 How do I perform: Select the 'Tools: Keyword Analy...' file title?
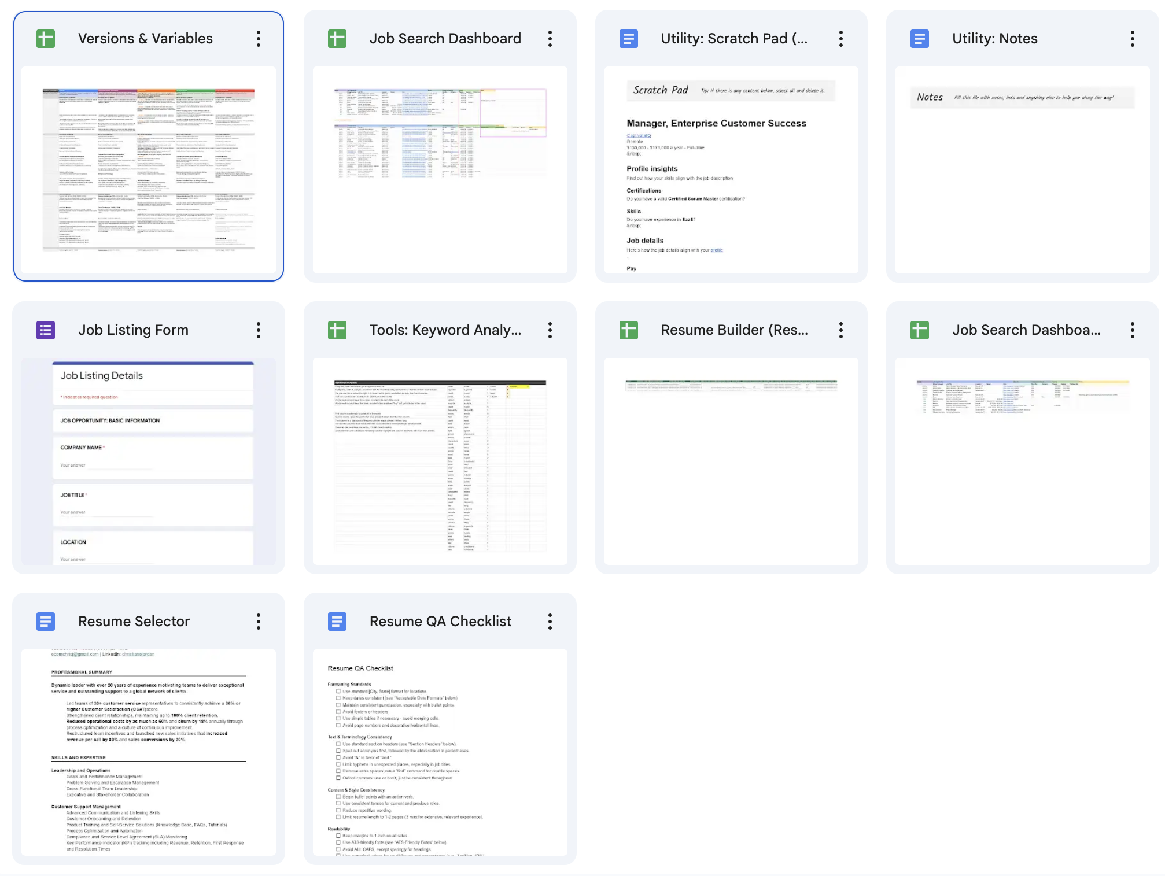[x=445, y=330]
